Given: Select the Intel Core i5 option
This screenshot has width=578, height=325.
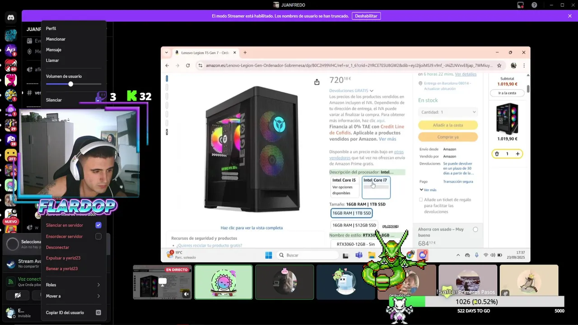Looking at the screenshot, I should tap(345, 187).
